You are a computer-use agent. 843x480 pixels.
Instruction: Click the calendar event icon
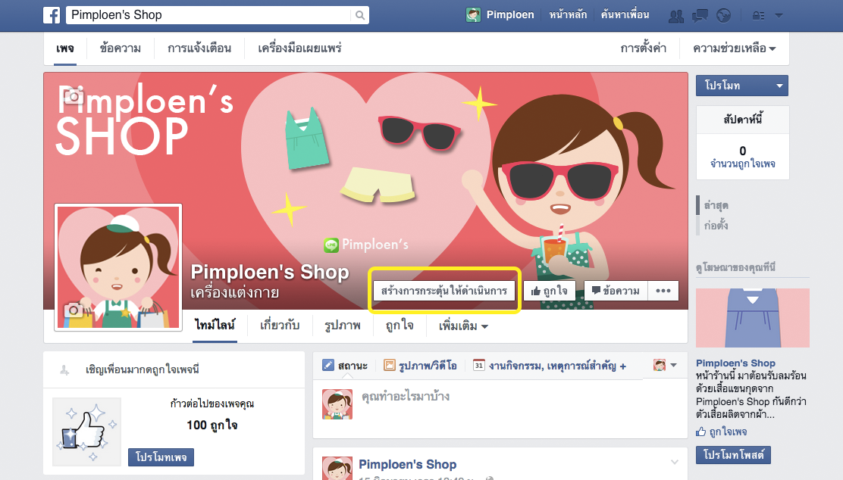pyautogui.click(x=478, y=365)
